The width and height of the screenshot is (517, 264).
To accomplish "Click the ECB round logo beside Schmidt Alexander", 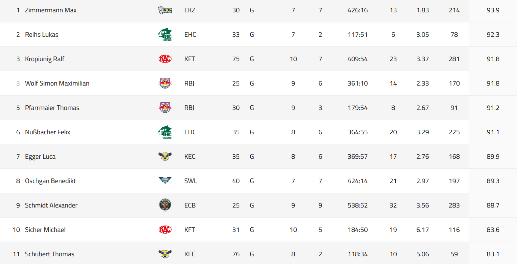I will click(x=165, y=205).
